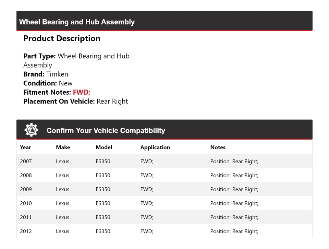The width and height of the screenshot is (329, 249).
Task: Click the Application column header
Action: pyautogui.click(x=155, y=147)
